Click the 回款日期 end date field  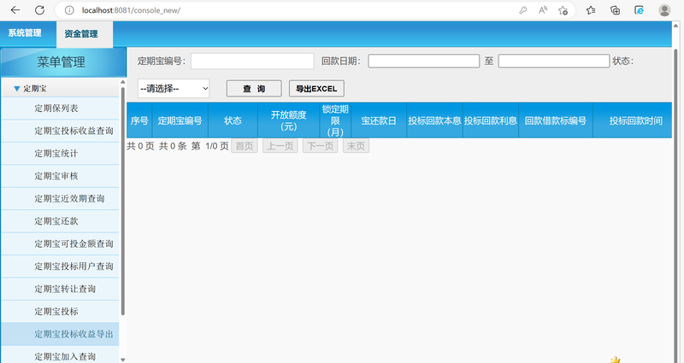(553, 61)
